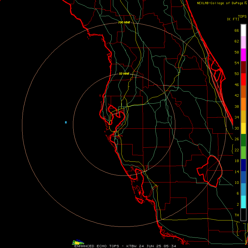248x248 pixels.
Task: Click the cyan 2 K FT swatch
Action: click(243, 202)
